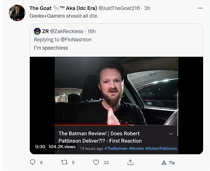210x171 pixels.
Task: Like the tweet with heart icon
Action: [96, 162]
